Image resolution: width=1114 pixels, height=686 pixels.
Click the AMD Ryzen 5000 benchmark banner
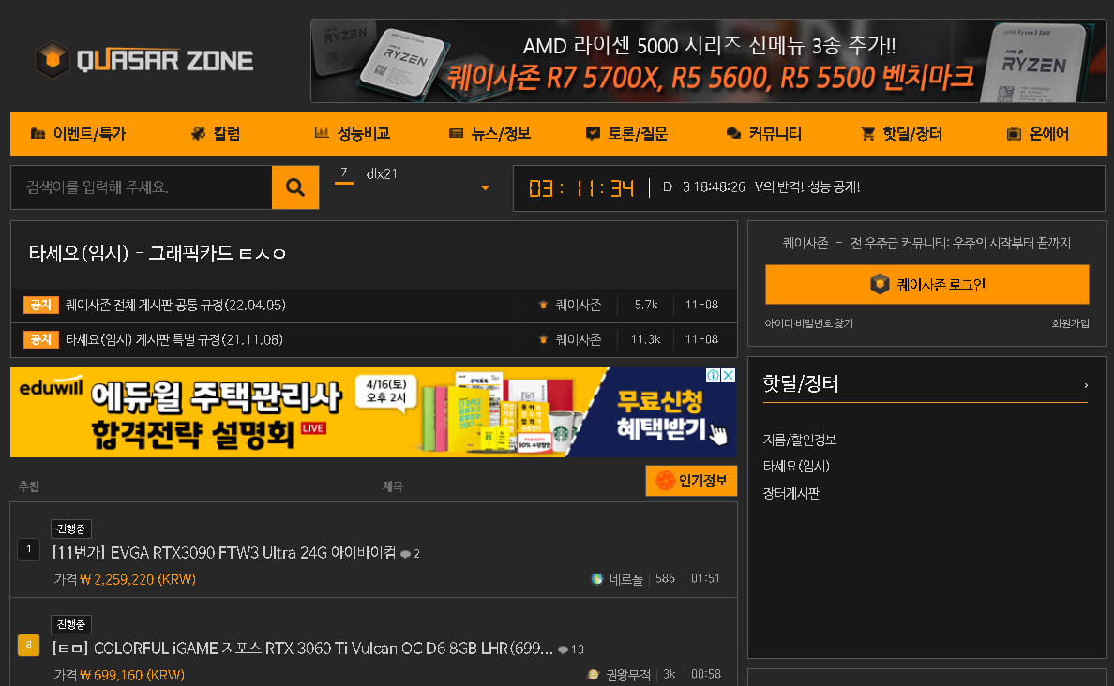coord(708,61)
